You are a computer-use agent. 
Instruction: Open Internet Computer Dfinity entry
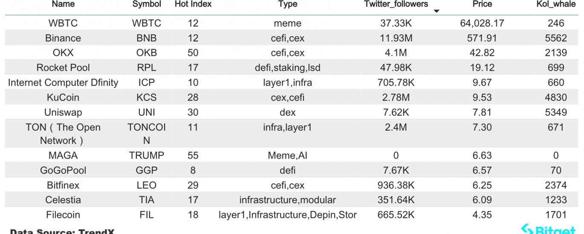coord(63,83)
